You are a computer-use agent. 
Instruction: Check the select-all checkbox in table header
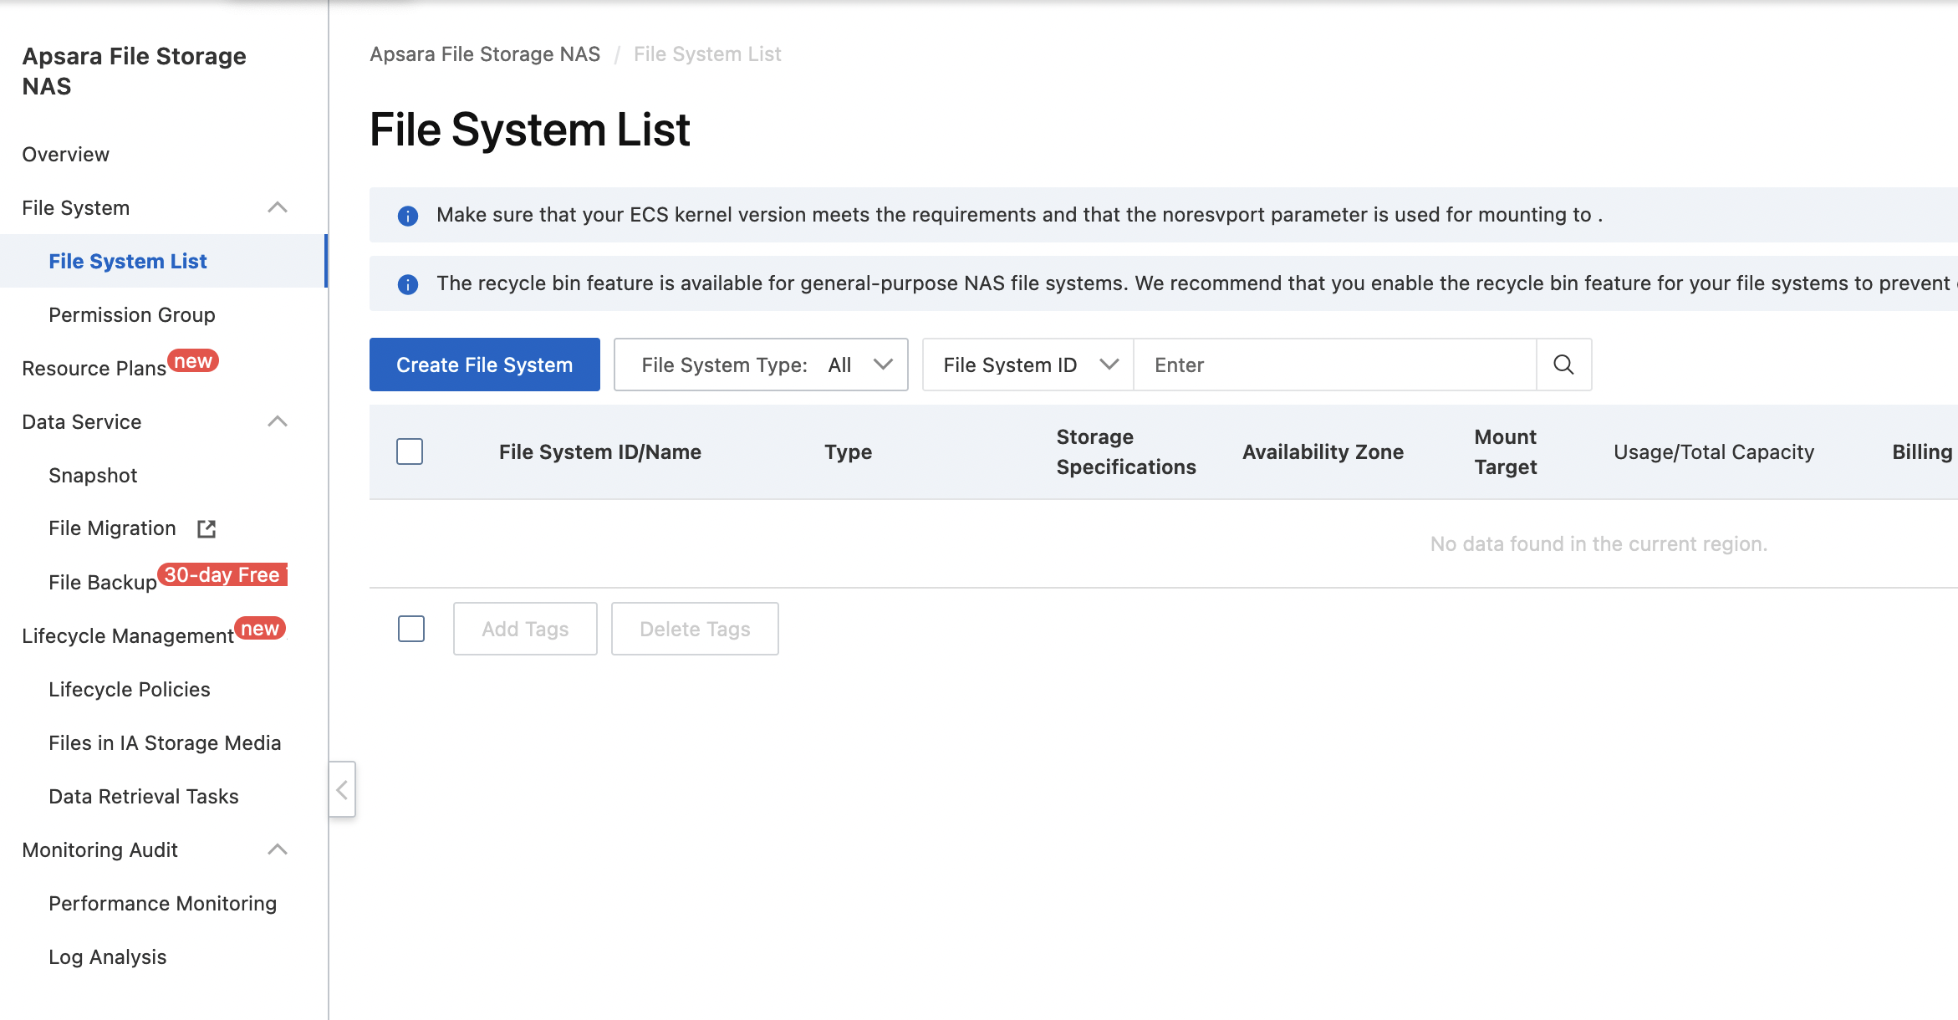pos(410,451)
